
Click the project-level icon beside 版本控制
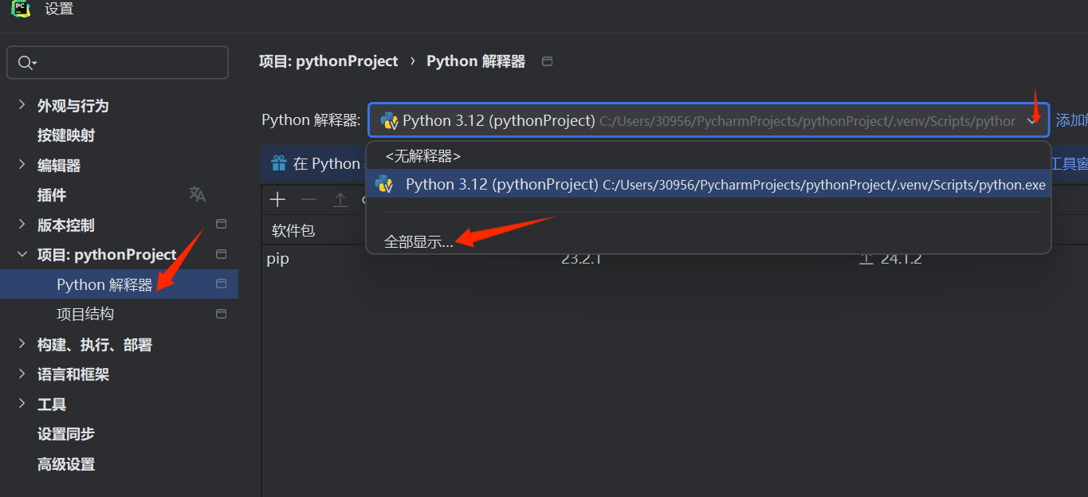[x=222, y=225]
